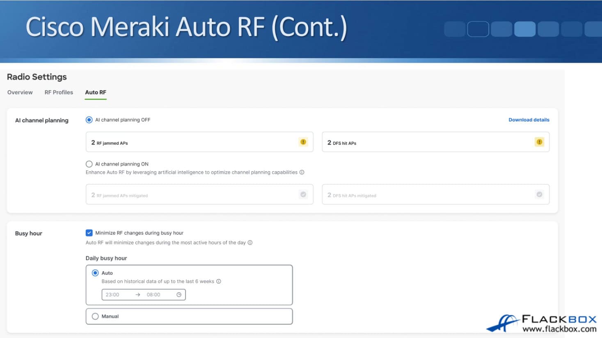Screen dimensions: 602x338
Task: Select the Auto RF tab
Action: click(96, 93)
